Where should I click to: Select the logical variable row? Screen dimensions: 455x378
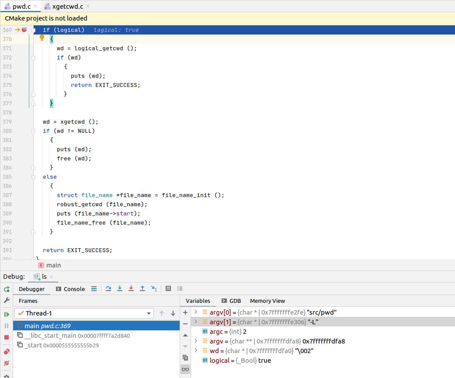coord(323,361)
